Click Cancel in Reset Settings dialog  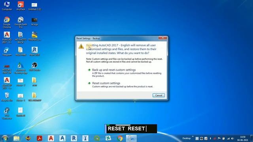pos(159,95)
